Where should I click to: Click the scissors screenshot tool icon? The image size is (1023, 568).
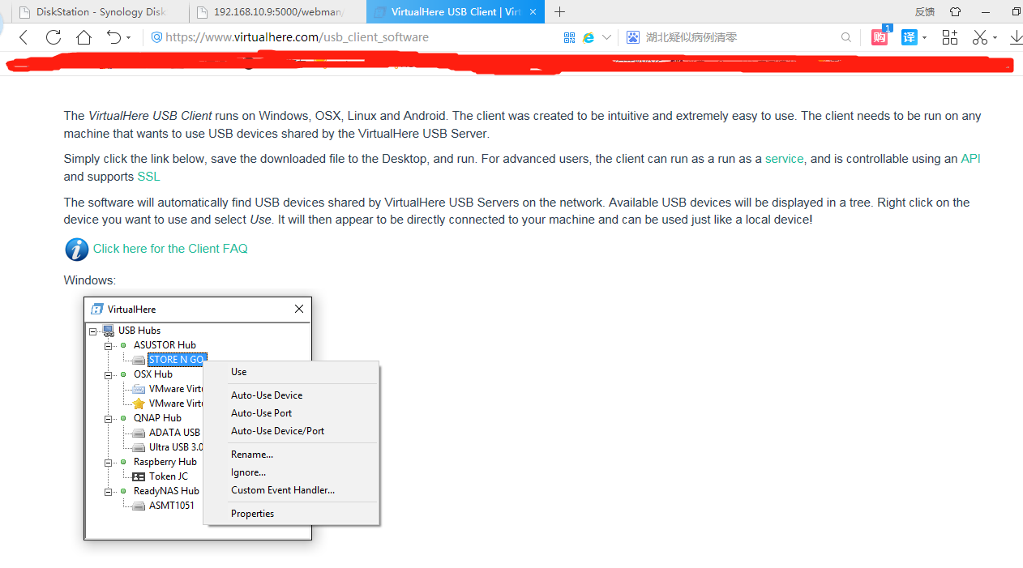pos(980,37)
